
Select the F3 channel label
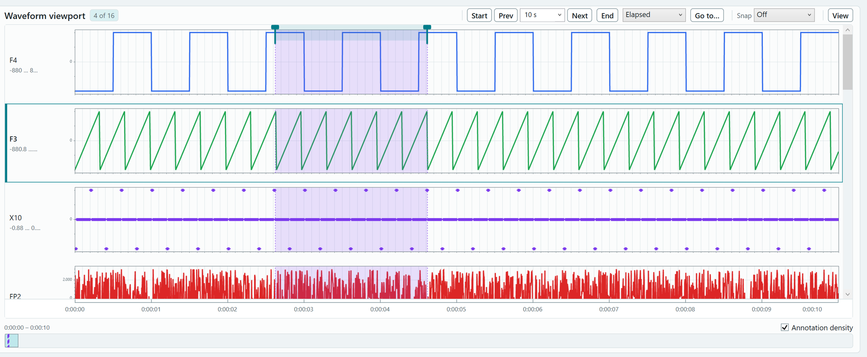(13, 139)
